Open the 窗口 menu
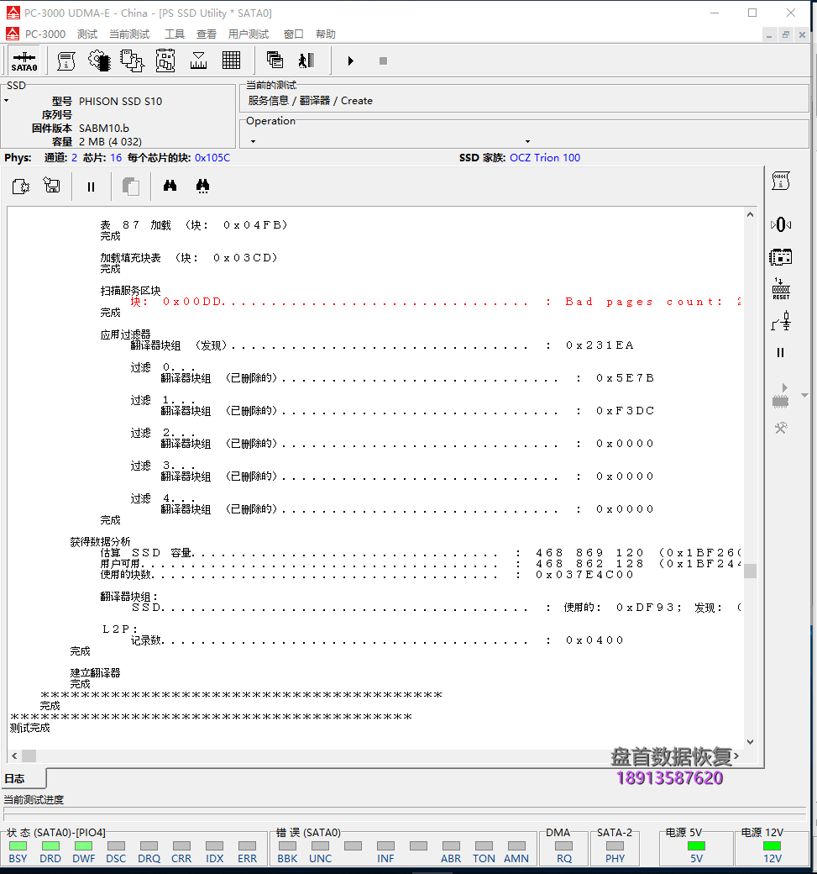The width and height of the screenshot is (817, 874). 294,34
